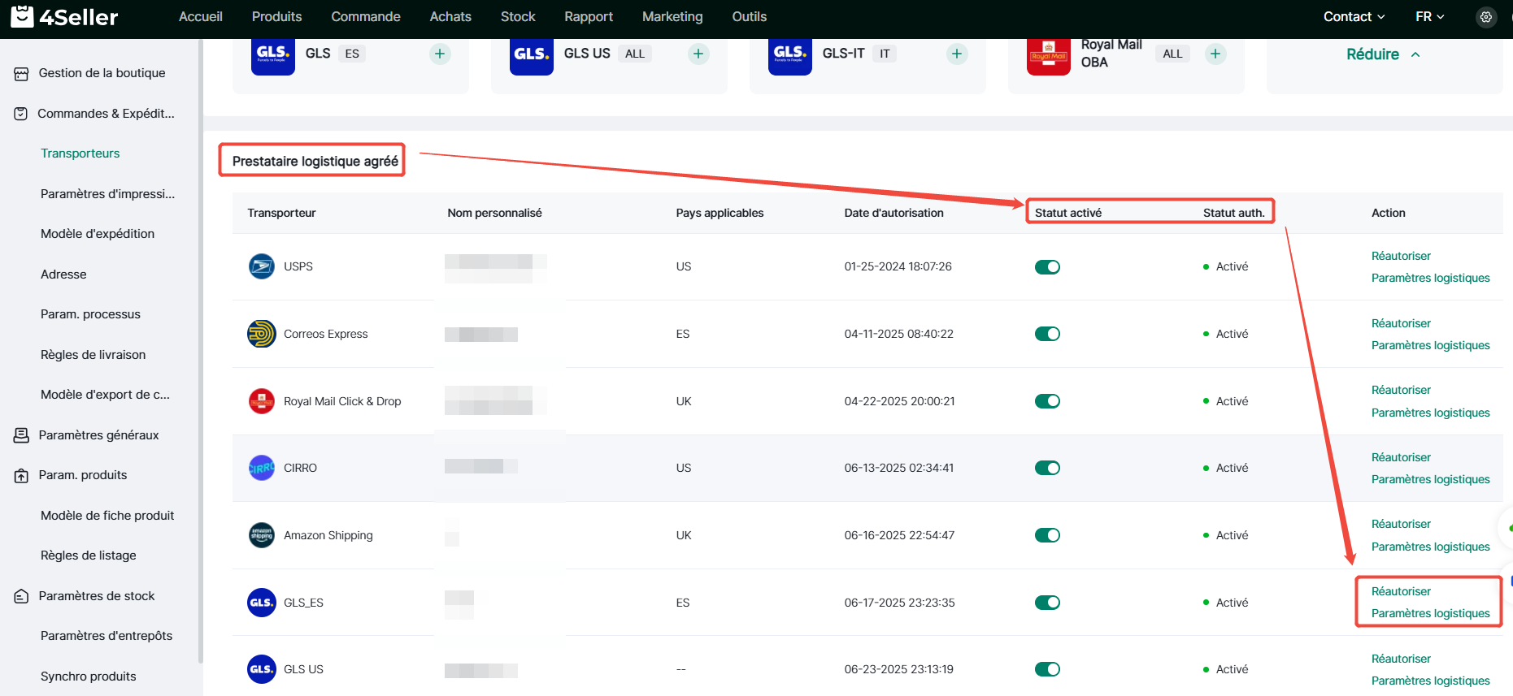
Task: Open Adresse sidebar item
Action: click(x=63, y=275)
